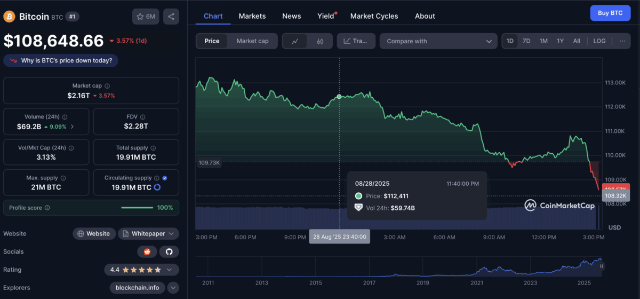Set chart range to 1Y
640x299 pixels.
(560, 41)
